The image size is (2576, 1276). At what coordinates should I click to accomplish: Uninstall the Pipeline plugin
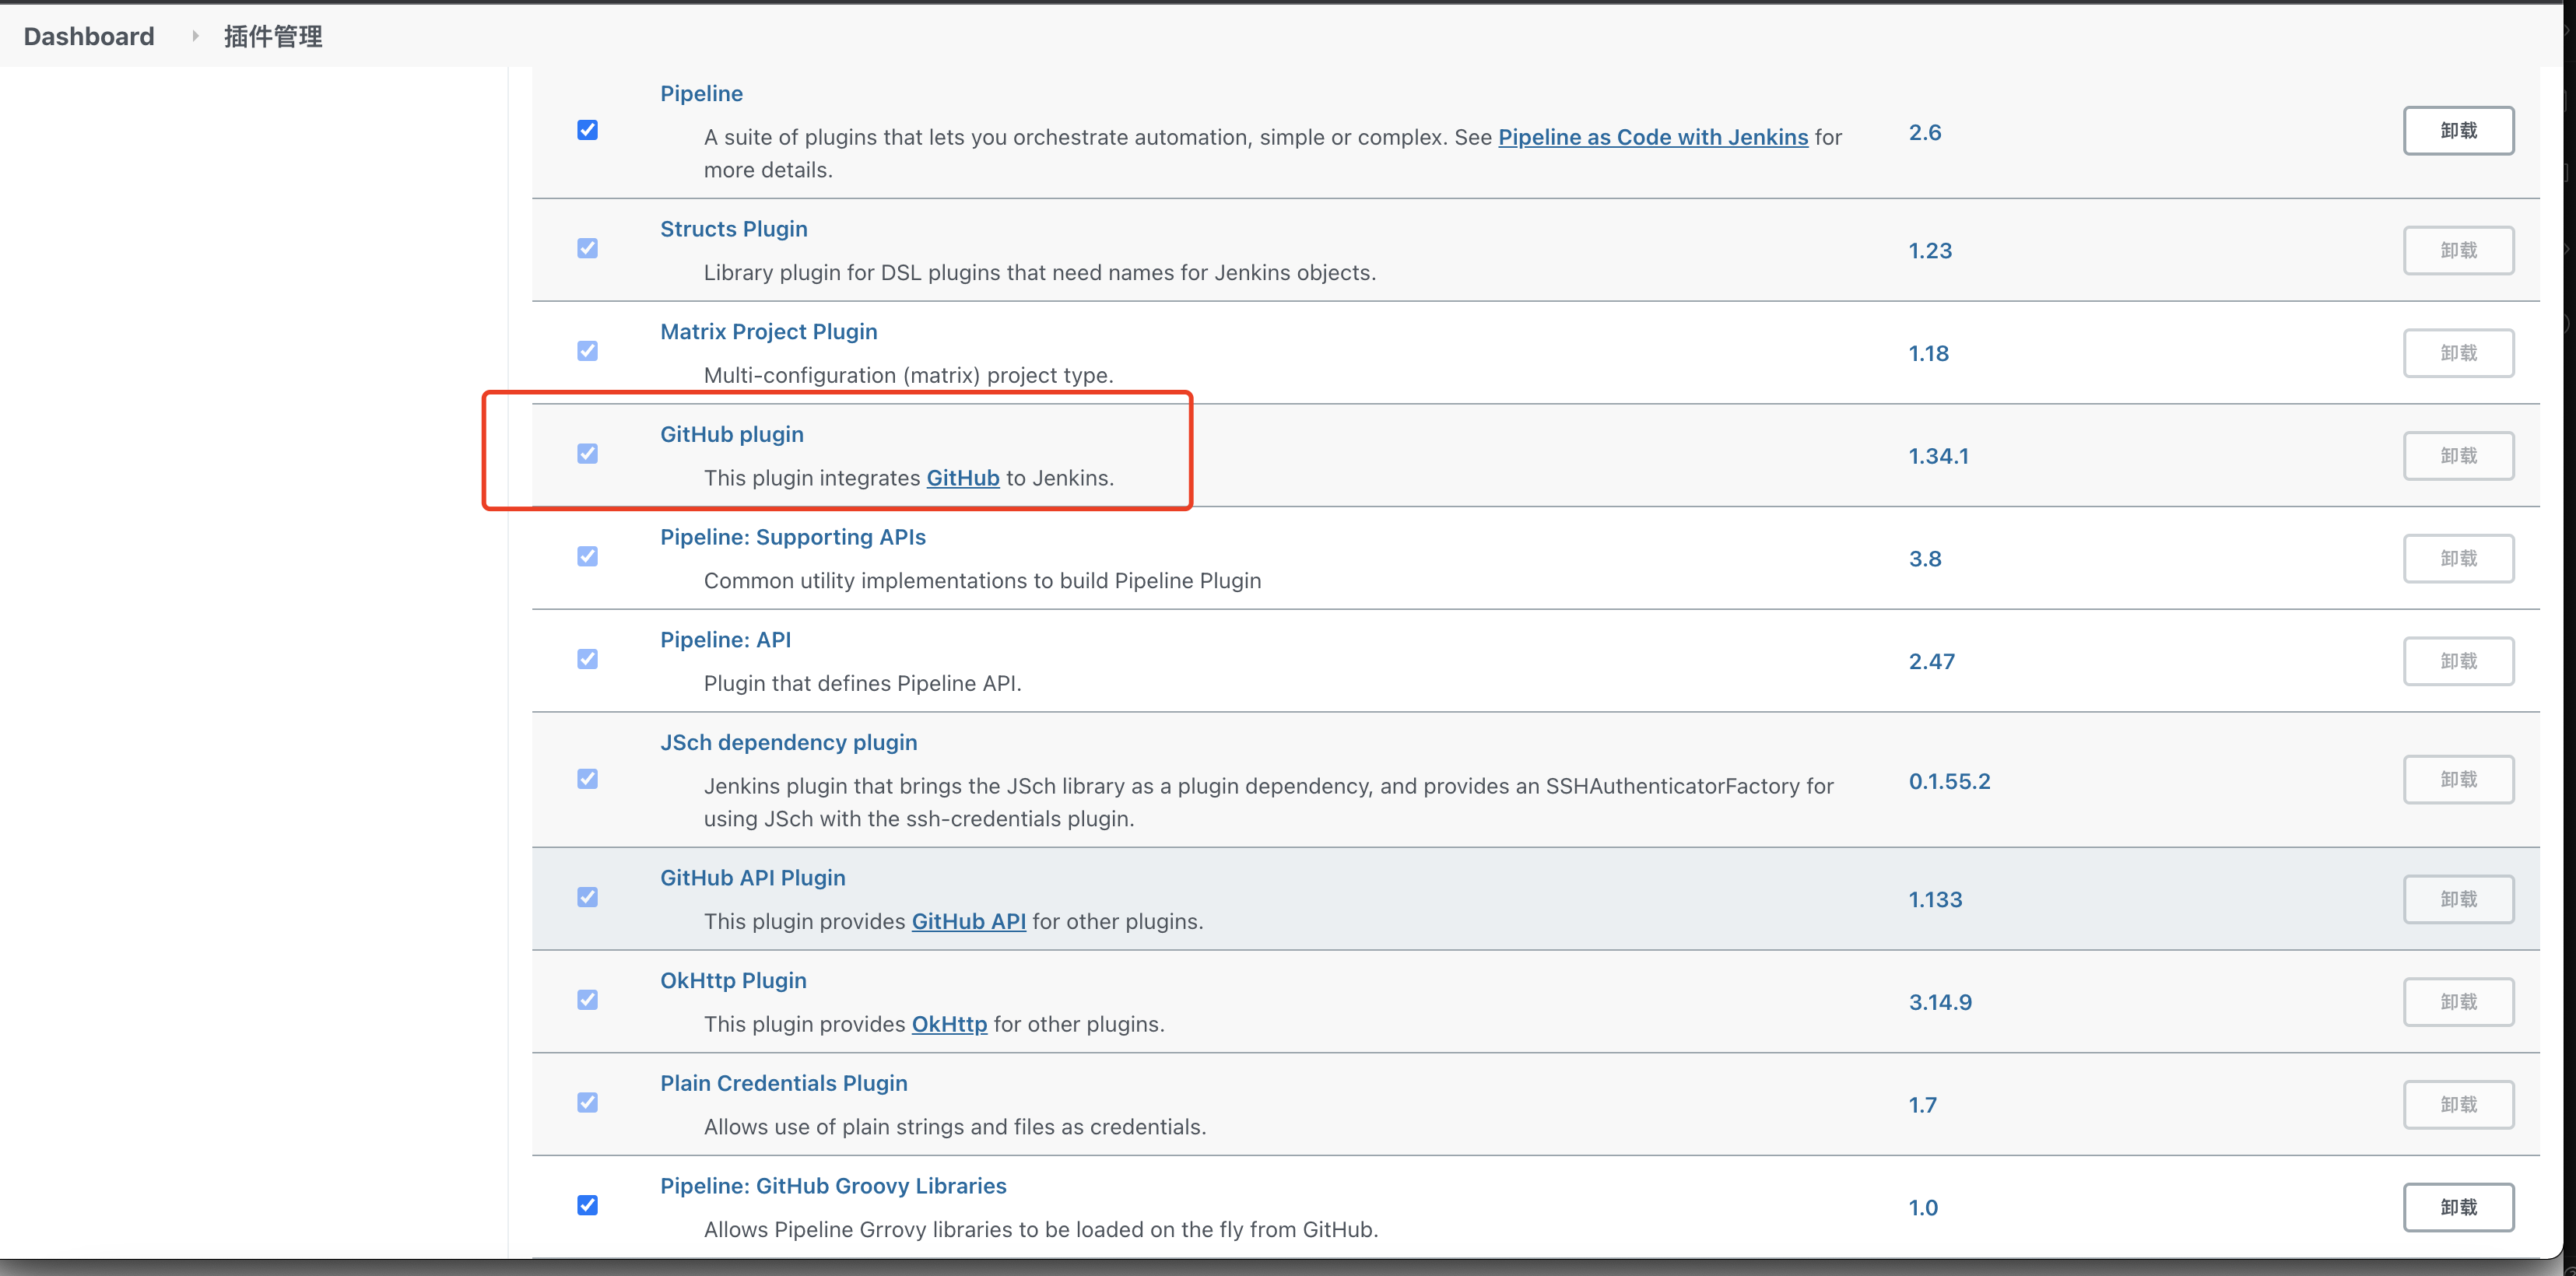[2459, 130]
